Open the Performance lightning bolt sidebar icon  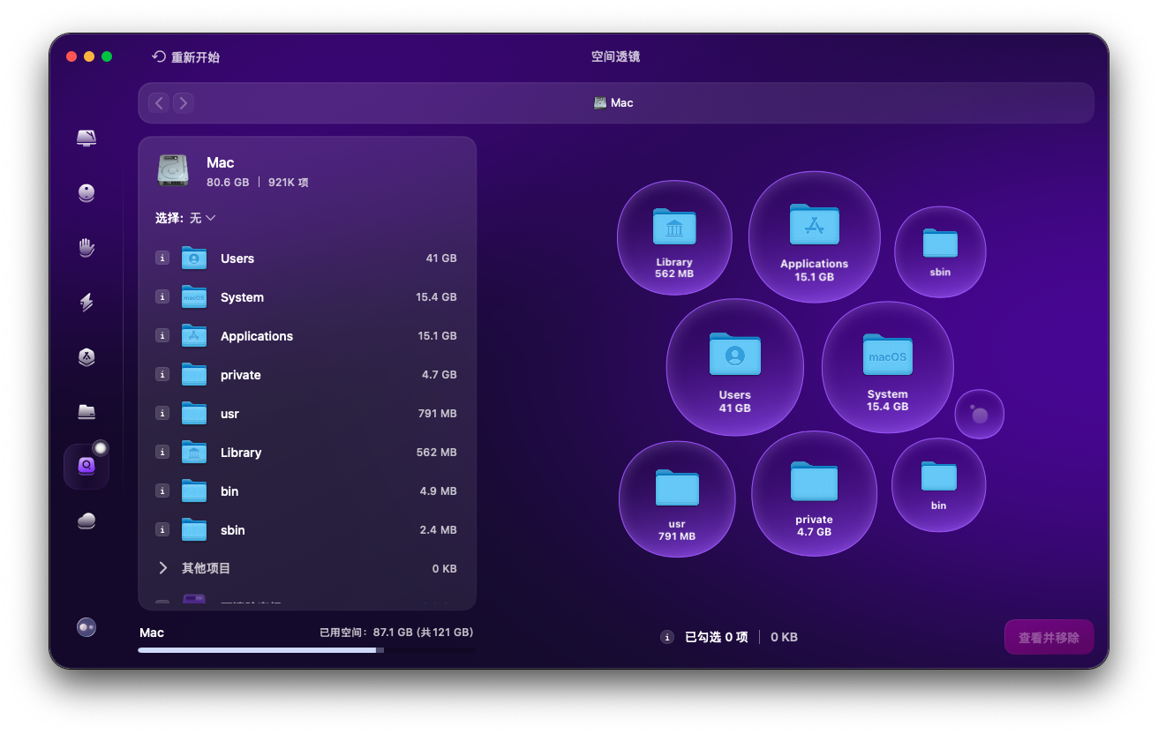[x=86, y=303]
